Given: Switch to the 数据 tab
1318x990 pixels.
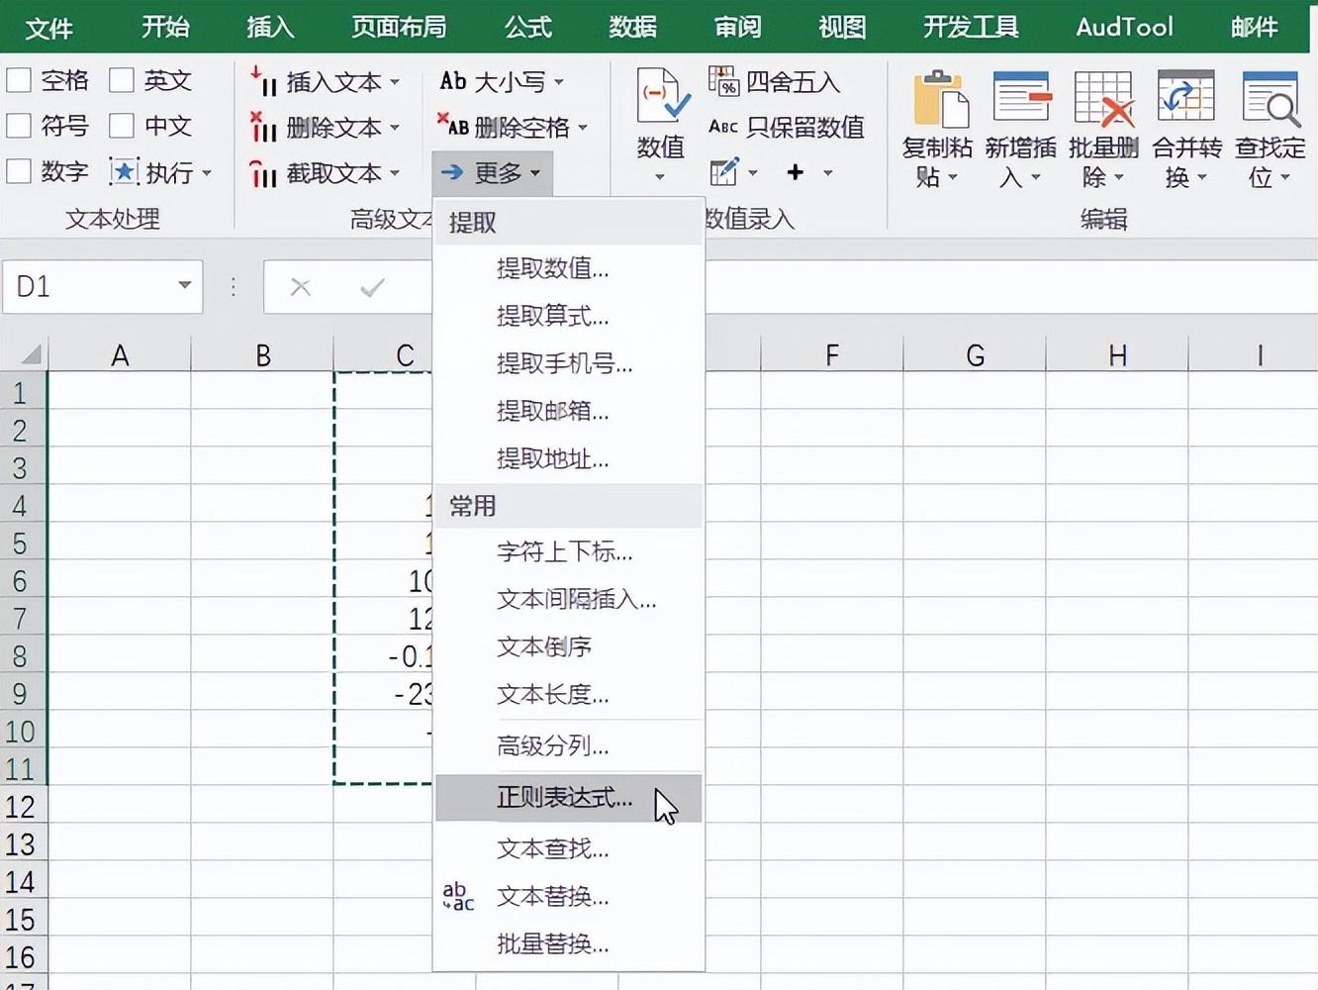Looking at the screenshot, I should click(x=633, y=27).
